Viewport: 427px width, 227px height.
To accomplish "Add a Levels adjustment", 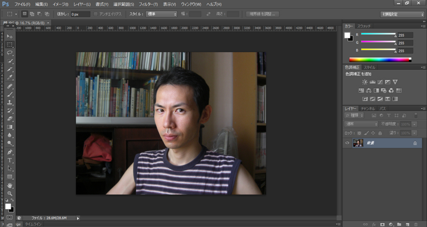I will pos(372,82).
